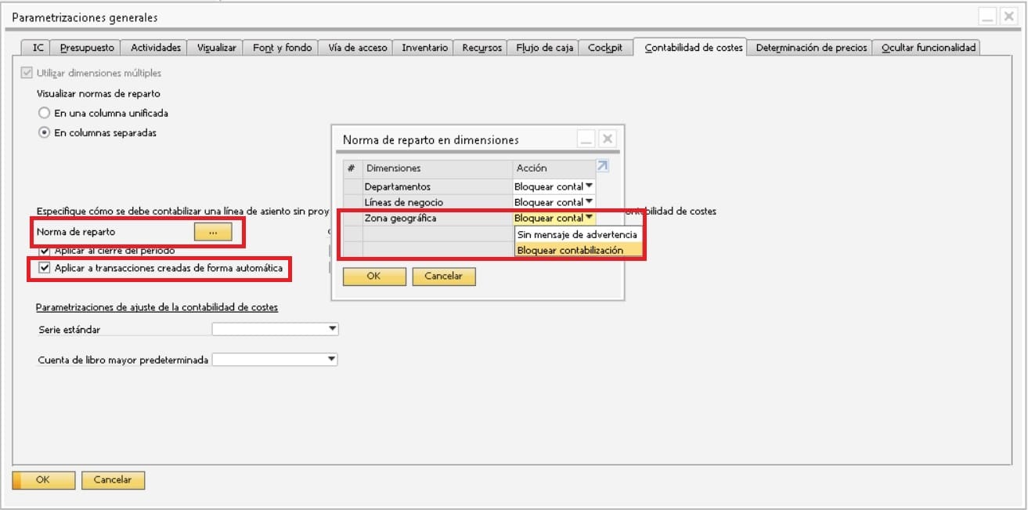Expand the dimensions table using the arrow icon

tap(602, 166)
